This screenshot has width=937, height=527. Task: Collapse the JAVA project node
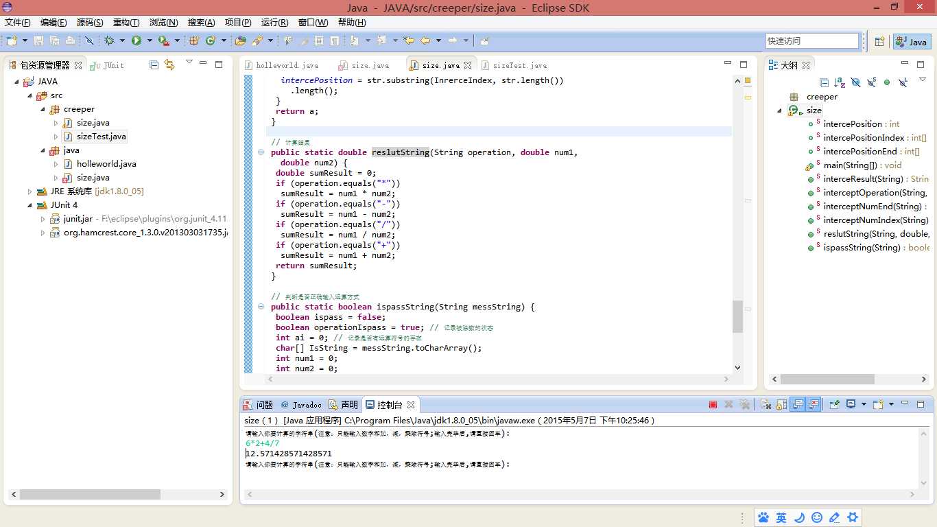(15, 81)
